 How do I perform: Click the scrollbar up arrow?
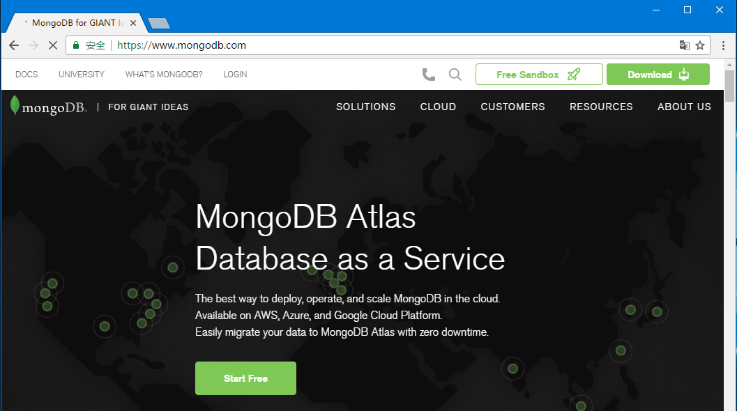point(729,64)
